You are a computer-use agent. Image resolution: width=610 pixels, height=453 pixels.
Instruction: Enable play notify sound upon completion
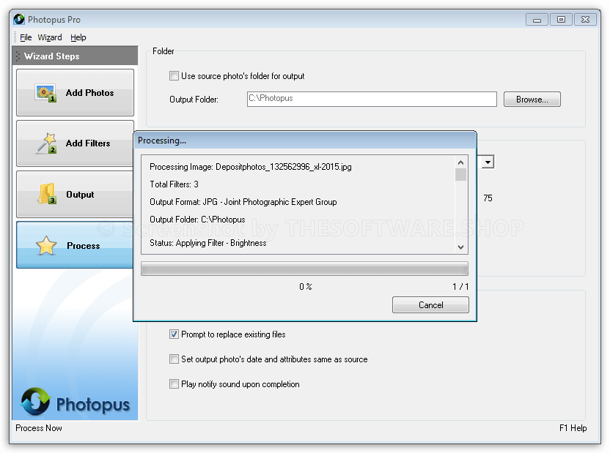point(174,384)
